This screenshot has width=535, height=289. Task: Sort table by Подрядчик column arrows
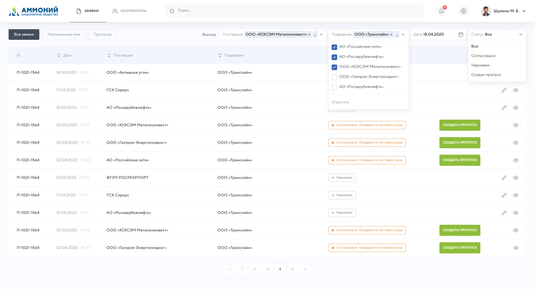tap(220, 55)
